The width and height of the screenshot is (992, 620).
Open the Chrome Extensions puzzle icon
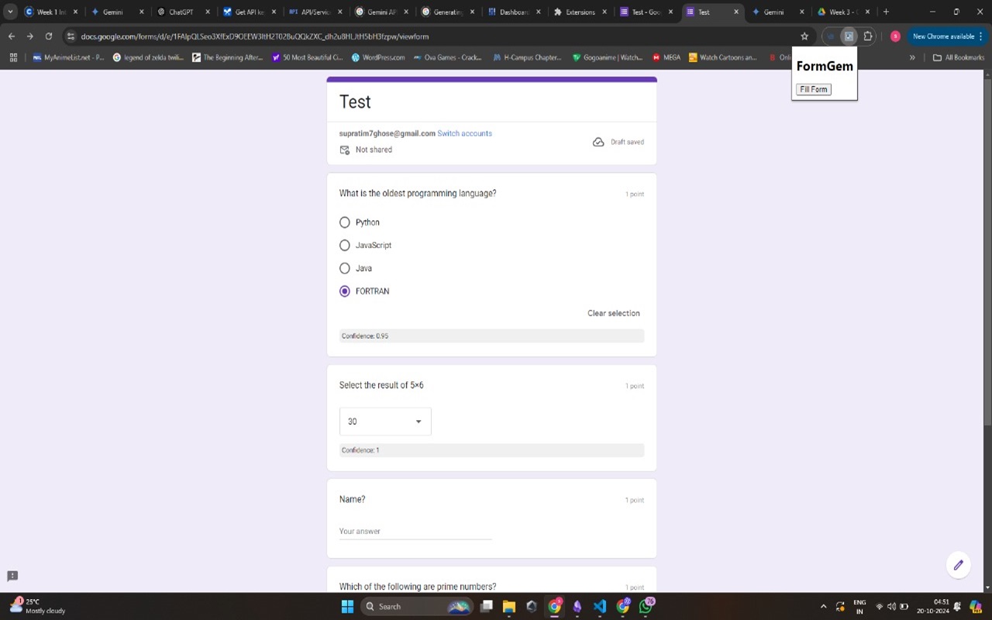click(868, 36)
